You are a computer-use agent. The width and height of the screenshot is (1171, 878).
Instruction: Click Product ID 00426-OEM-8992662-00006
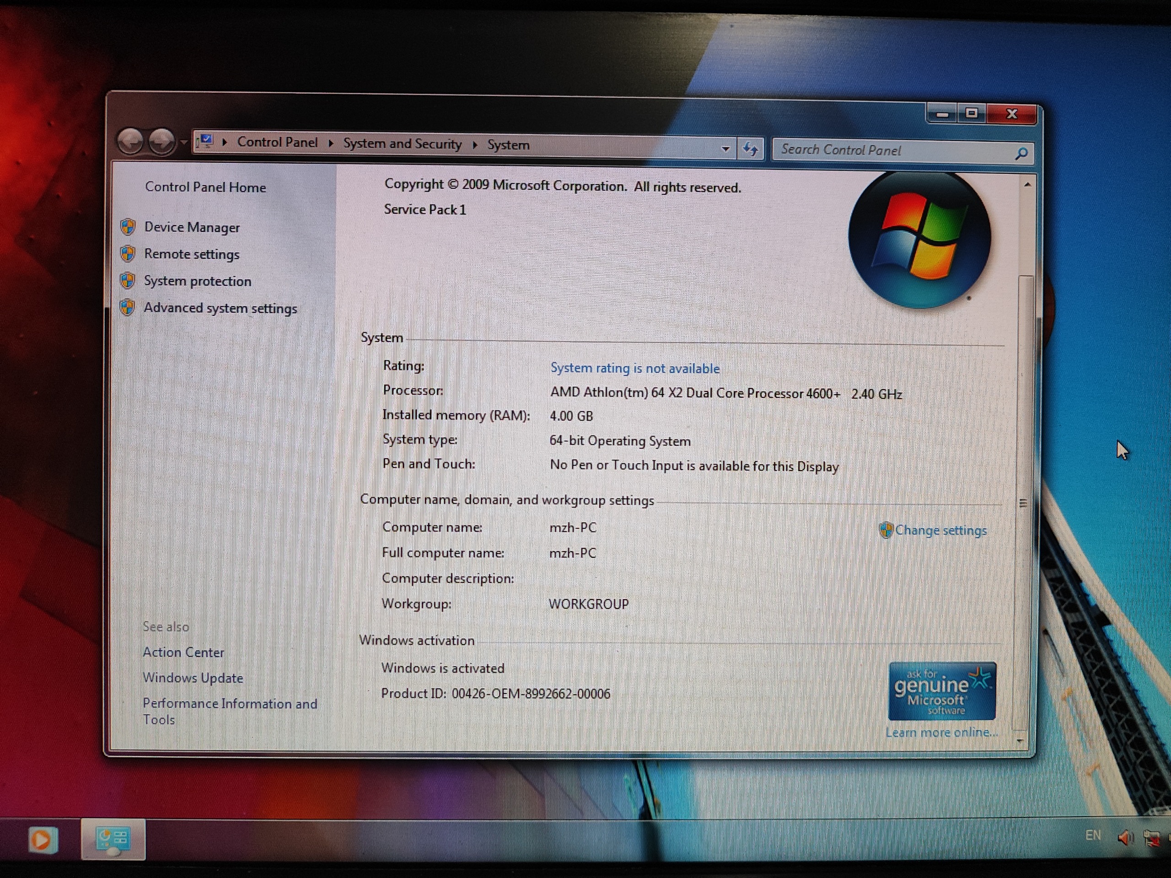[x=495, y=694]
